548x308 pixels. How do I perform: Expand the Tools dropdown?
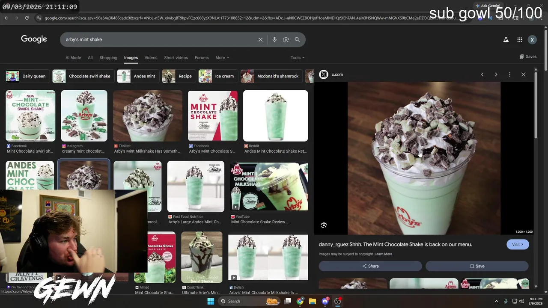pos(298,58)
